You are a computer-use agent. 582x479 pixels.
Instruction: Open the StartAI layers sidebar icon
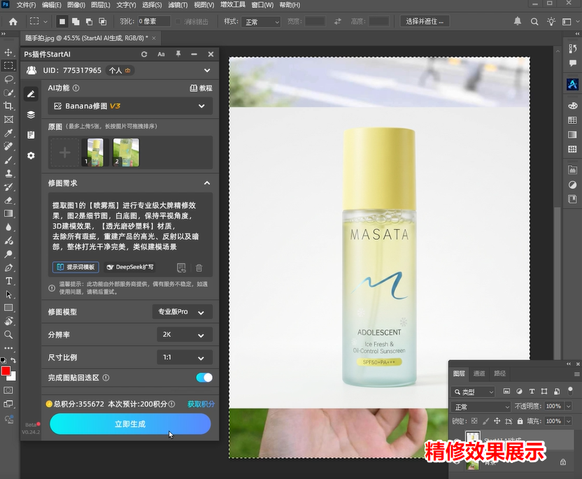click(31, 115)
